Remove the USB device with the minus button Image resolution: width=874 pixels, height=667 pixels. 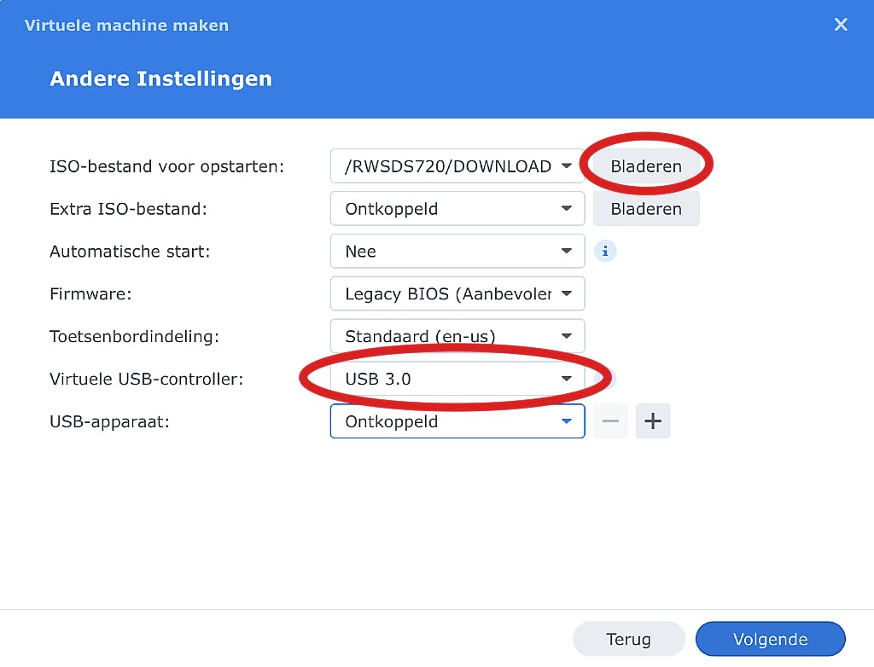pyautogui.click(x=610, y=421)
